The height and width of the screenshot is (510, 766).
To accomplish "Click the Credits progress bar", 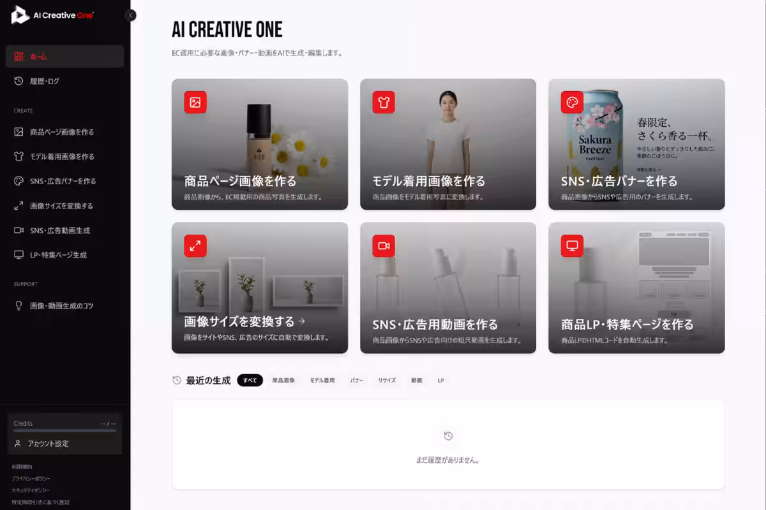I will 64,431.
